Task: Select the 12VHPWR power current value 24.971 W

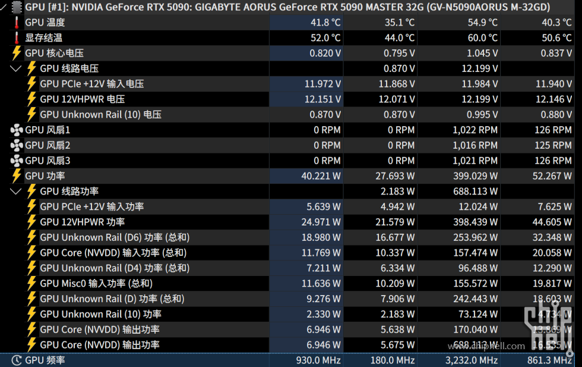Action: (x=321, y=222)
